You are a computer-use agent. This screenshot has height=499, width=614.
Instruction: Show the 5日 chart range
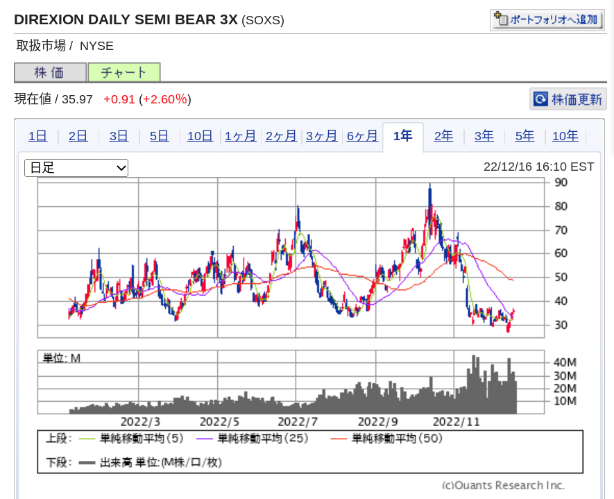coord(159,136)
